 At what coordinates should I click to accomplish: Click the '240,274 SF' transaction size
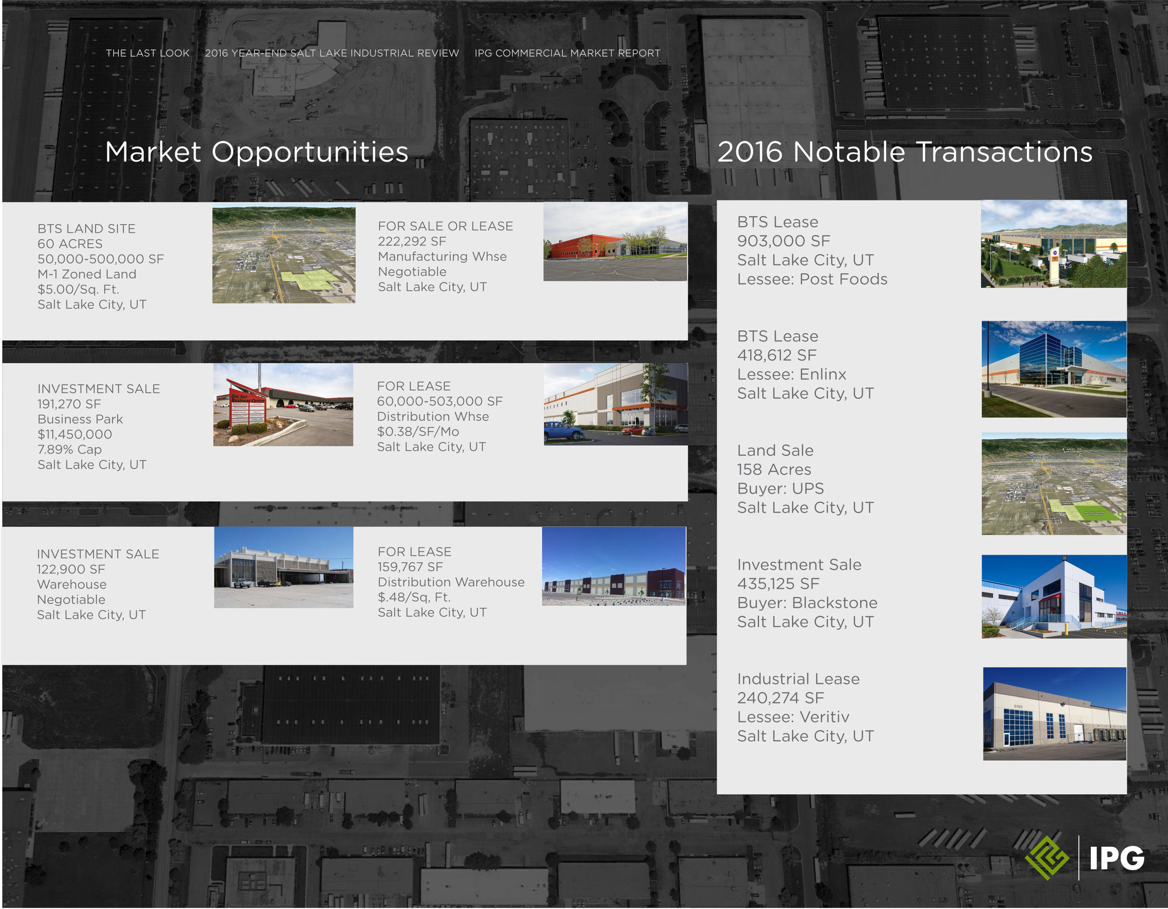click(x=780, y=698)
